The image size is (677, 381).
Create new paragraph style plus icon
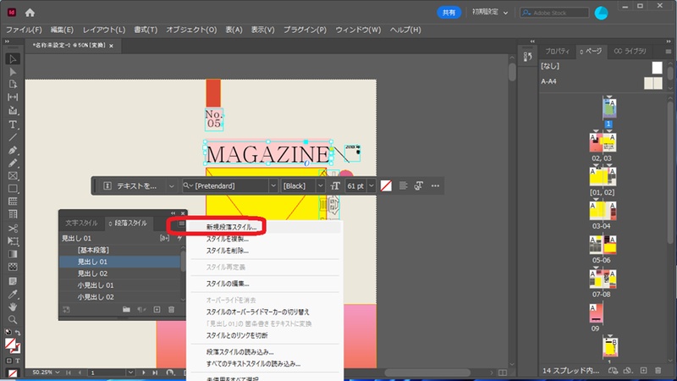(157, 309)
